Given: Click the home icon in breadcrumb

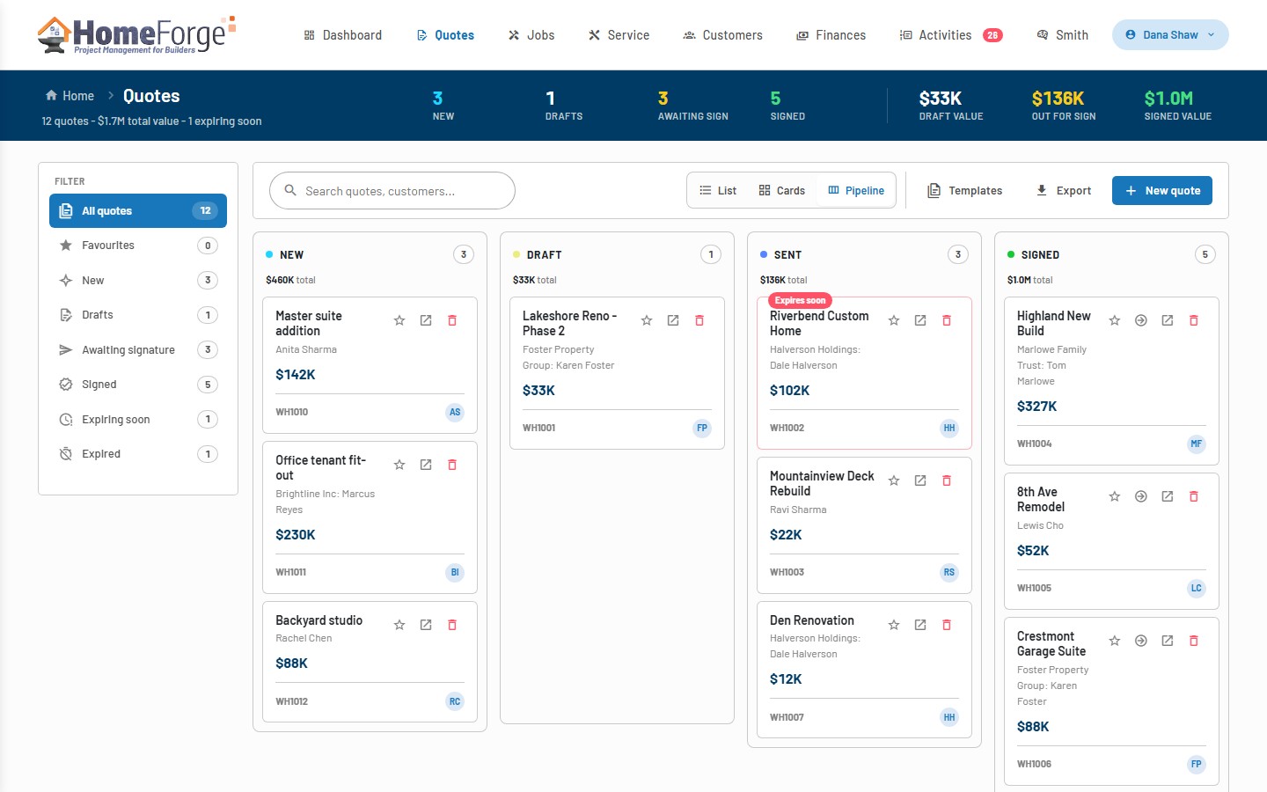Looking at the screenshot, I should point(51,95).
